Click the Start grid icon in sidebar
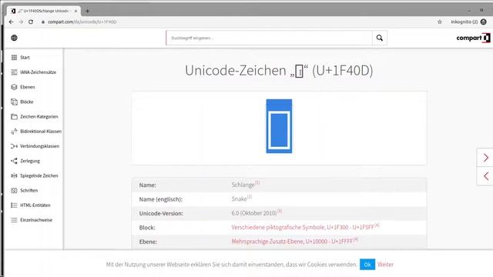This screenshot has height=277, width=493. click(x=14, y=58)
